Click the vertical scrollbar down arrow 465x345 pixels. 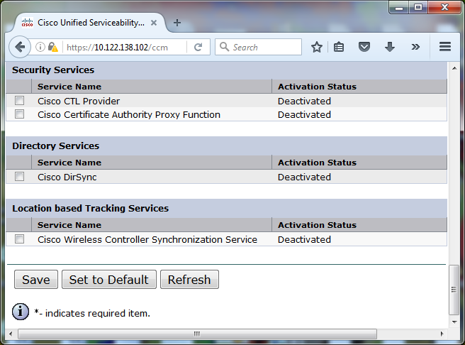[x=454, y=322]
